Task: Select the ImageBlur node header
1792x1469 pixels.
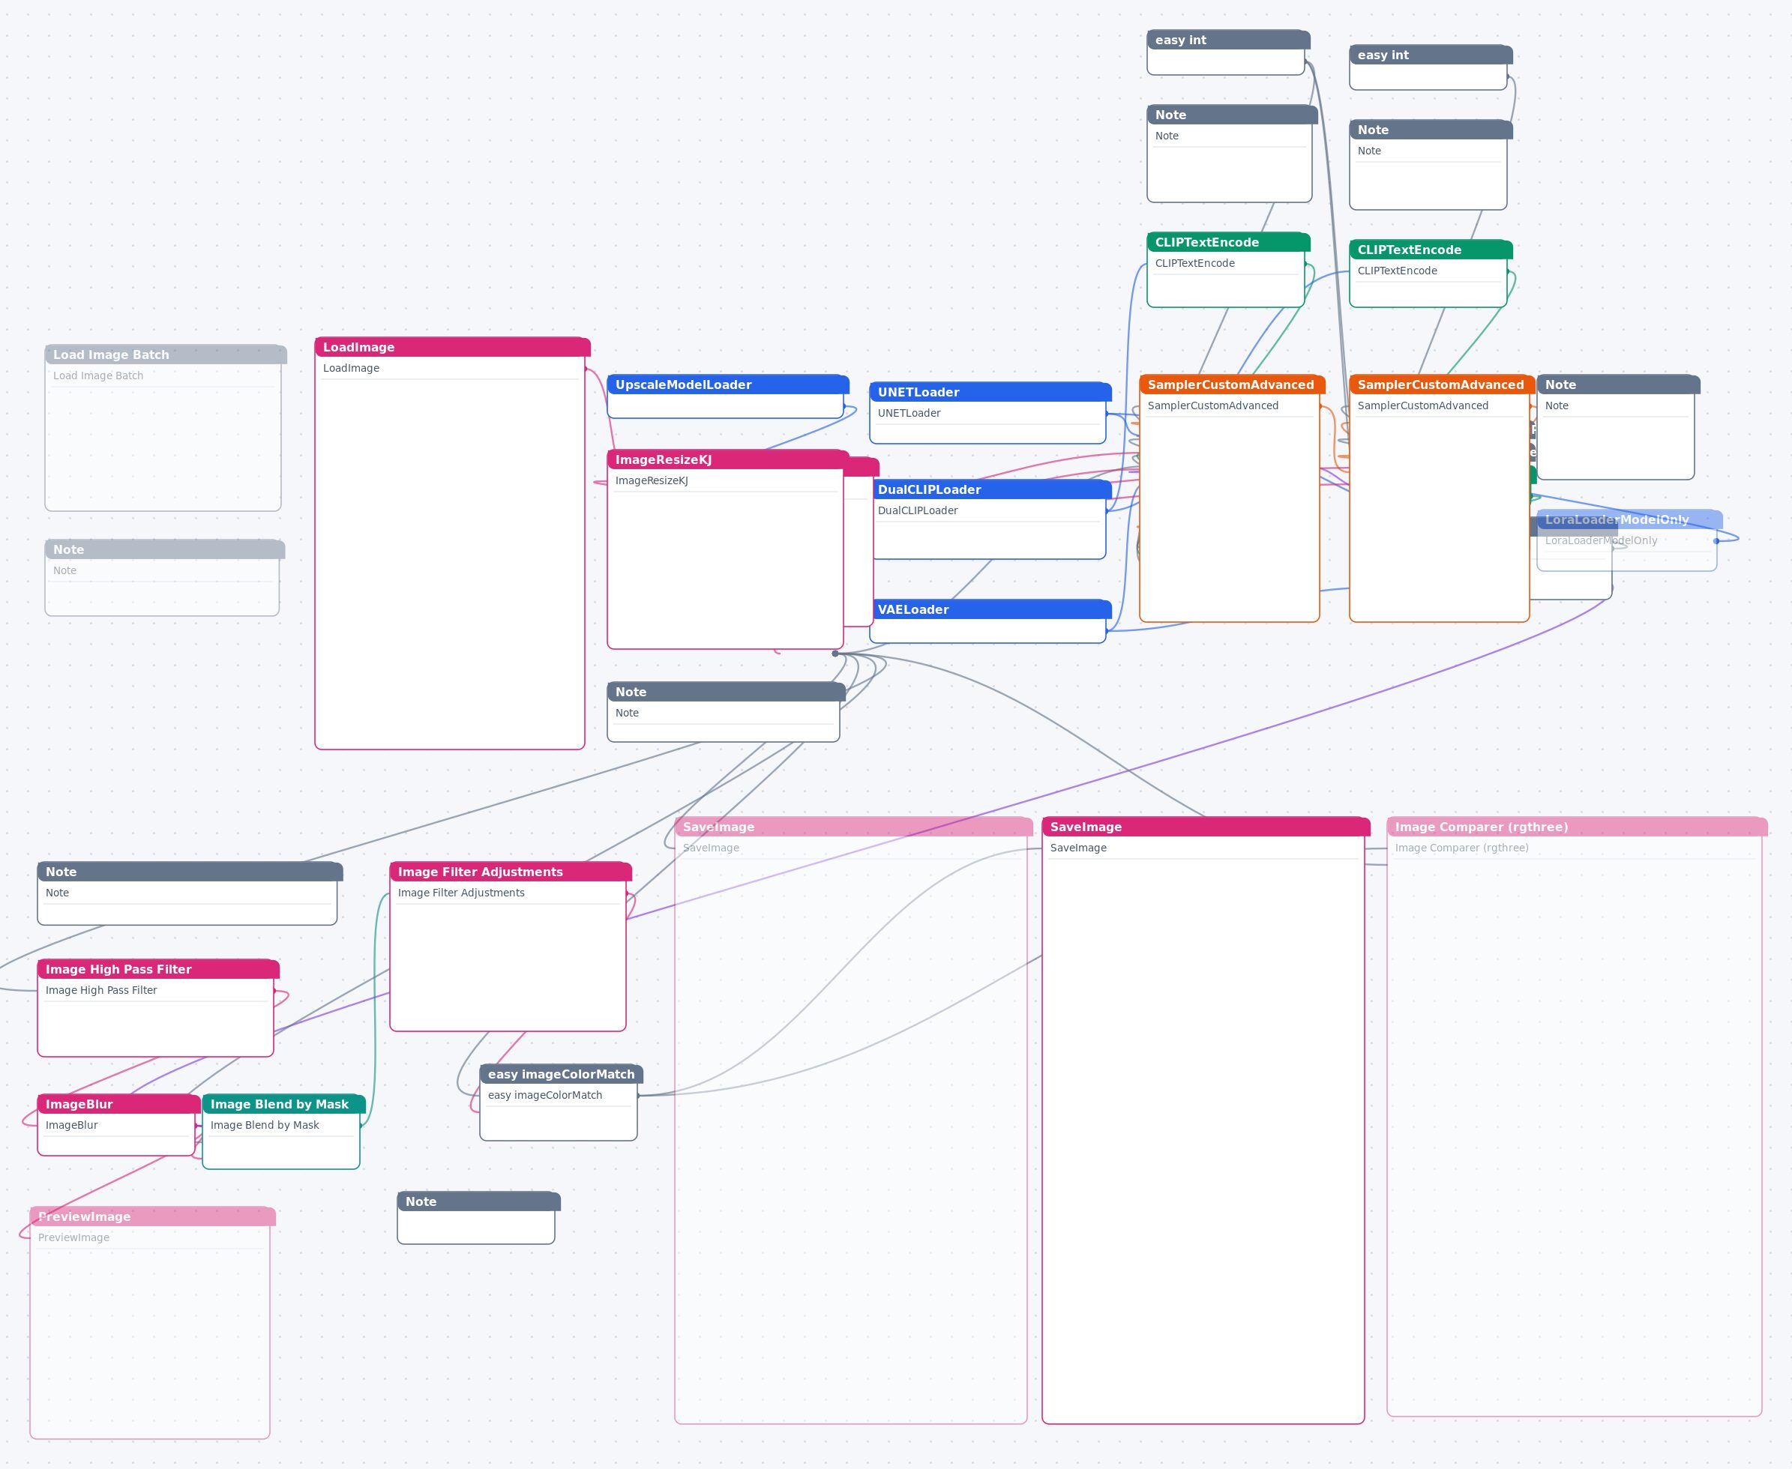Action: (119, 1103)
